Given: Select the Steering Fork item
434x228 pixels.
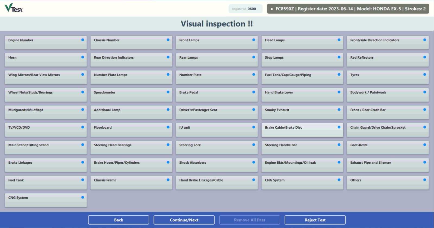Looking at the screenshot, I should point(217,148).
